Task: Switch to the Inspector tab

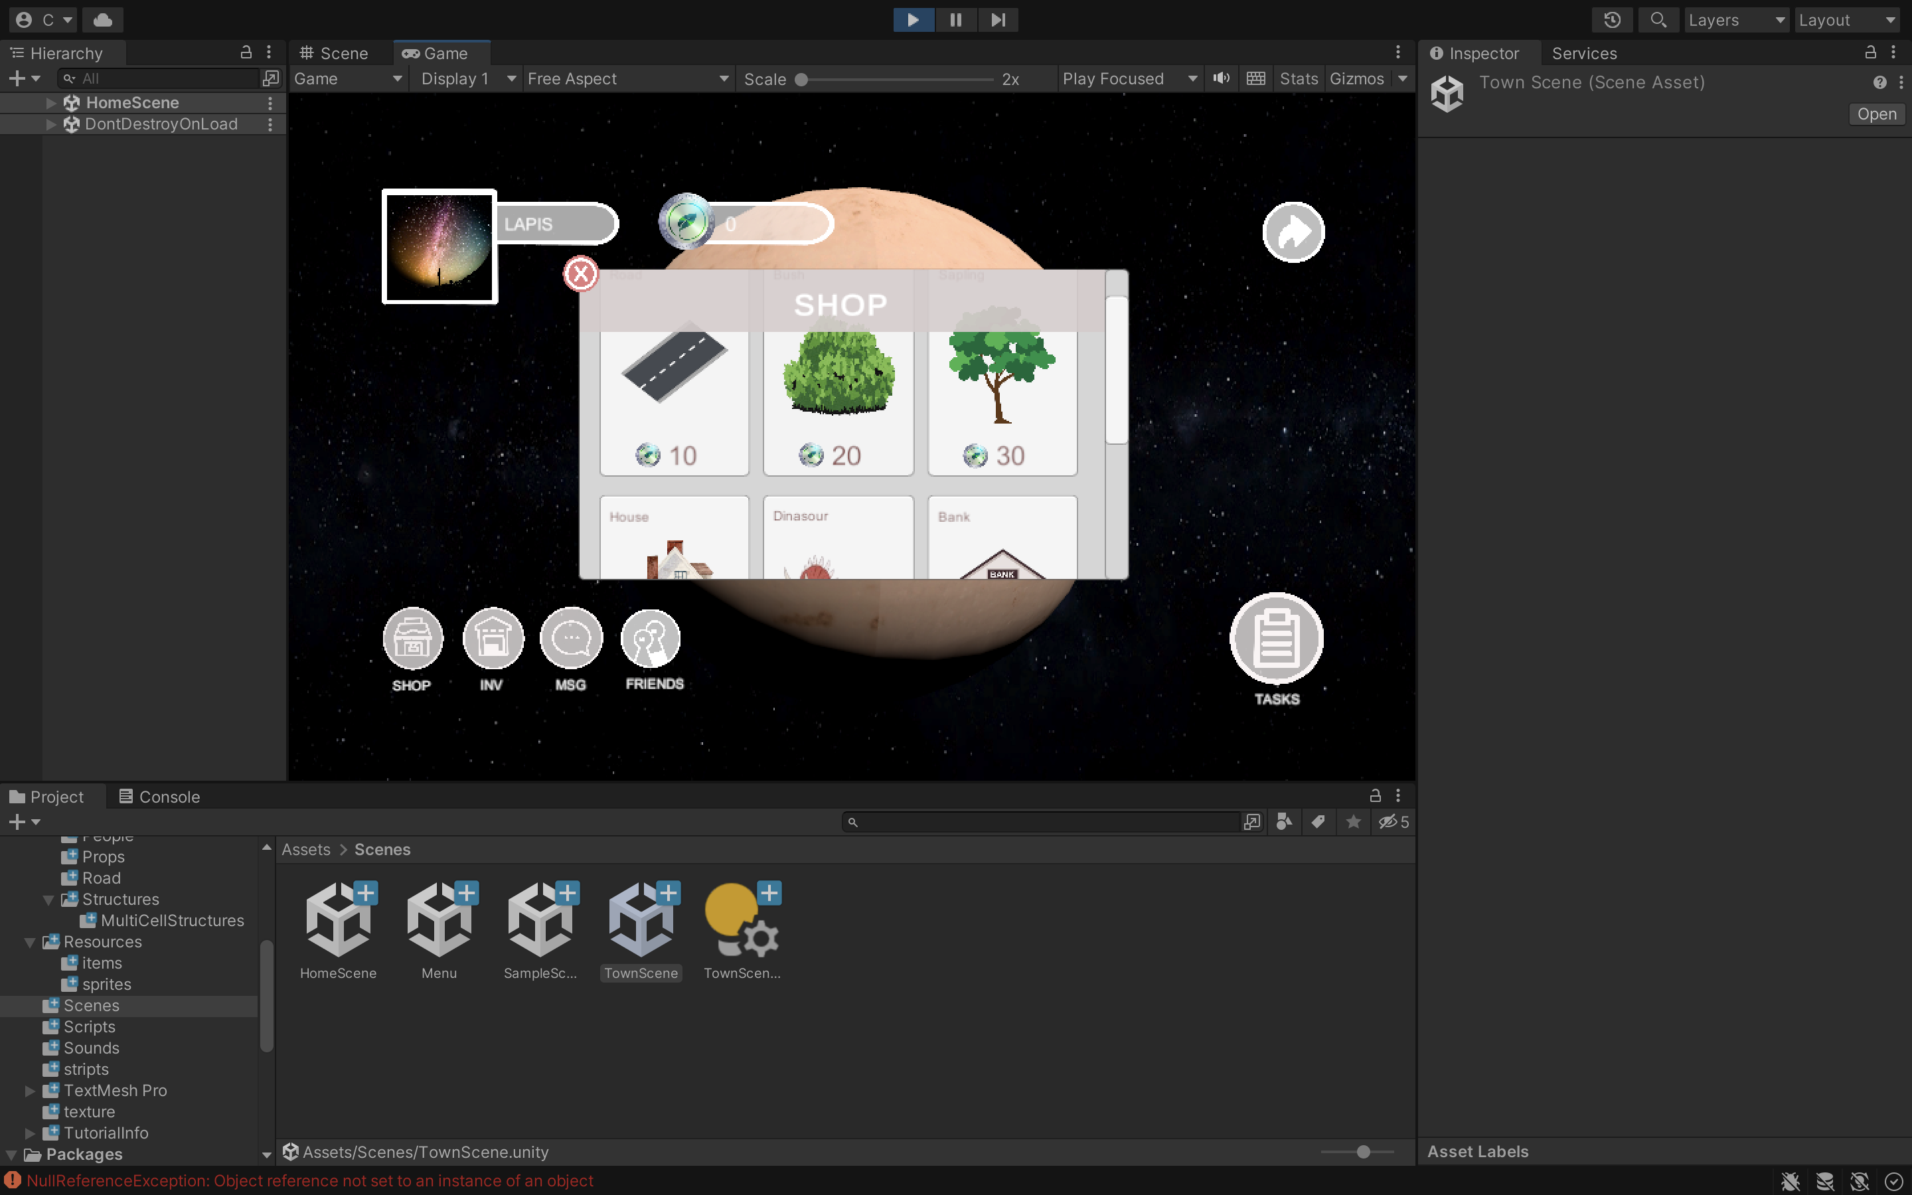Action: click(x=1475, y=53)
